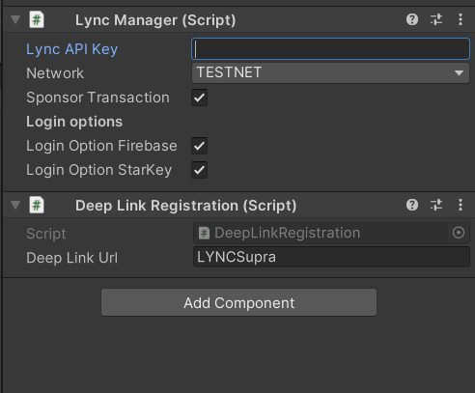This screenshot has height=393, width=475.
Task: Uncheck Login Option StarKey
Action: [199, 170]
